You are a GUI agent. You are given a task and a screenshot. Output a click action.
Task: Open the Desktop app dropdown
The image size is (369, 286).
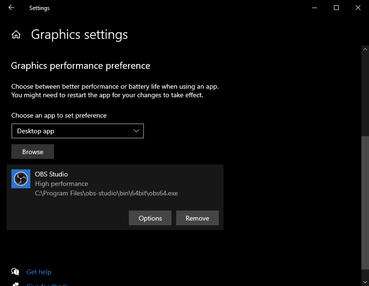(77, 131)
